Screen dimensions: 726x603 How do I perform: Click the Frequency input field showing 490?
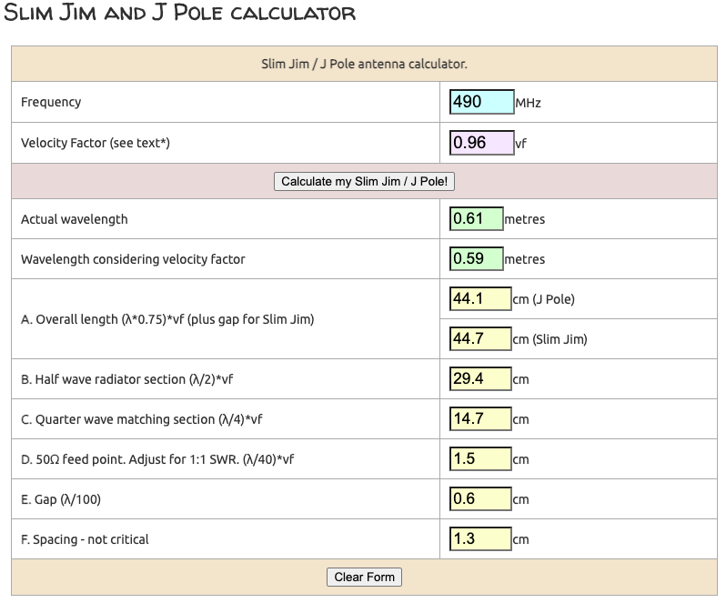coord(481,102)
